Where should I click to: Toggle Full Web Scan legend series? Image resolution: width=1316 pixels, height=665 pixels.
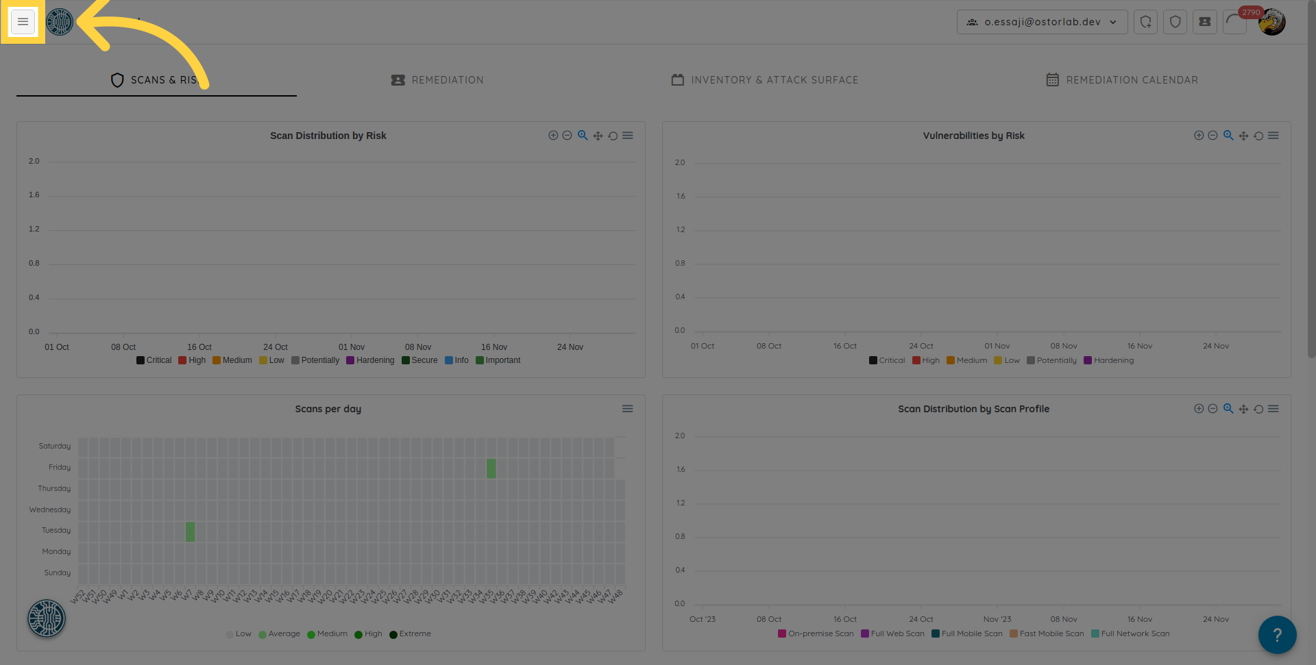[x=892, y=633]
